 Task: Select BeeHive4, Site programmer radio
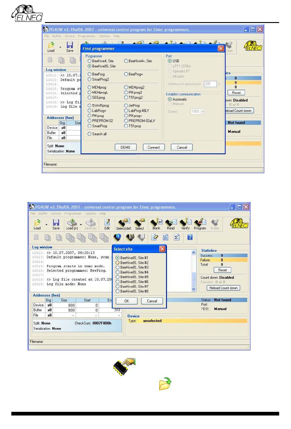89,61
